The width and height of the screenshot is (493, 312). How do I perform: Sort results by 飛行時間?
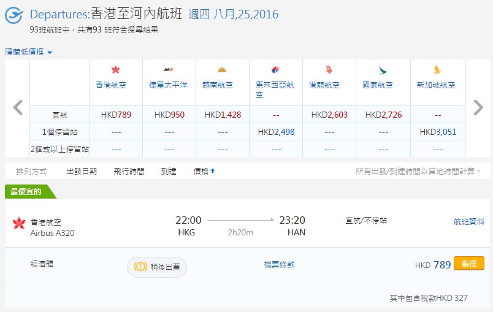(129, 171)
